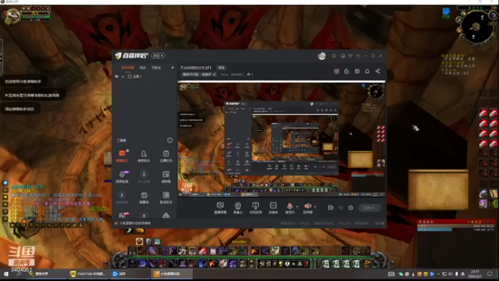Click the record video camera icon
Image resolution: width=499 pixels, height=281 pixels.
pyautogui.click(x=331, y=208)
